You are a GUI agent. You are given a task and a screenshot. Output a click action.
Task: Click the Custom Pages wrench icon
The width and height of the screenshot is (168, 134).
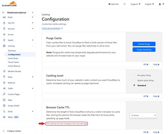point(4,94)
